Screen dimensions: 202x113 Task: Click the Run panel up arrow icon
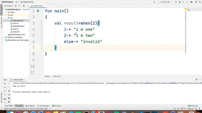point(9,83)
